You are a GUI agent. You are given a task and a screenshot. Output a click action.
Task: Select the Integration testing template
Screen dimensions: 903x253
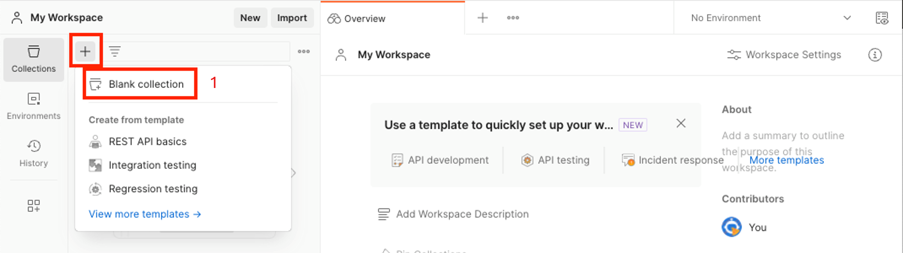coord(152,165)
